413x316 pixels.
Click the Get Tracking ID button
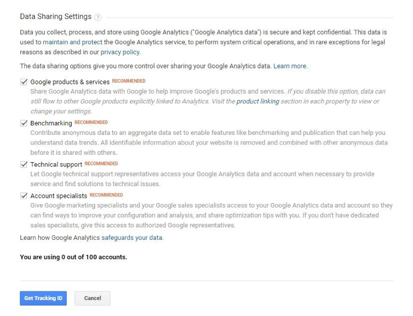[x=43, y=298]
